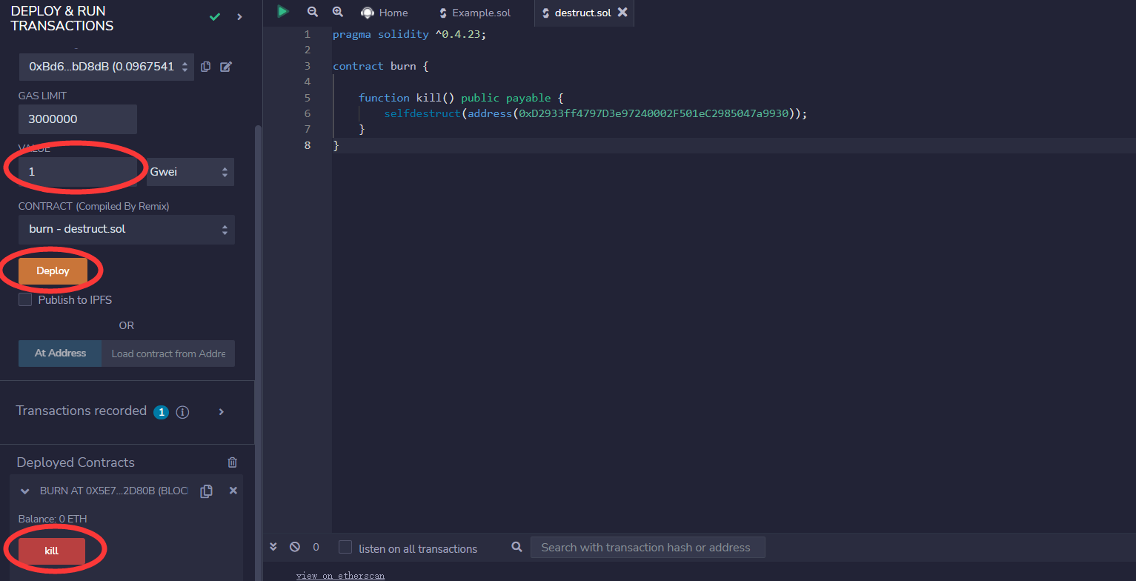Image resolution: width=1136 pixels, height=581 pixels.
Task: Click the info icon next to Transactions recorded
Action: [x=182, y=412]
